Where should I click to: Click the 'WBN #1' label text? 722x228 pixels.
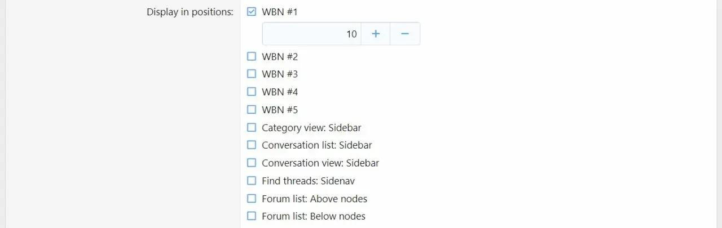click(x=280, y=12)
